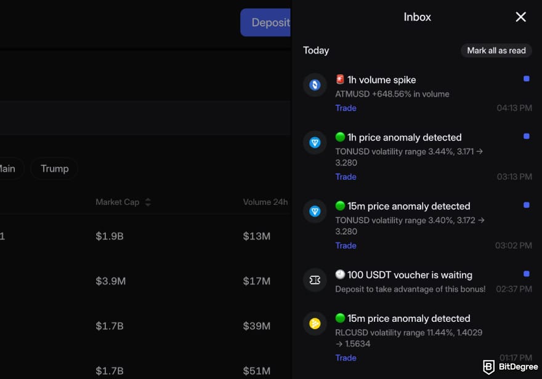This screenshot has width=542, height=379.
Task: Click the $1.9B market cap cell
Action: pyautogui.click(x=110, y=236)
